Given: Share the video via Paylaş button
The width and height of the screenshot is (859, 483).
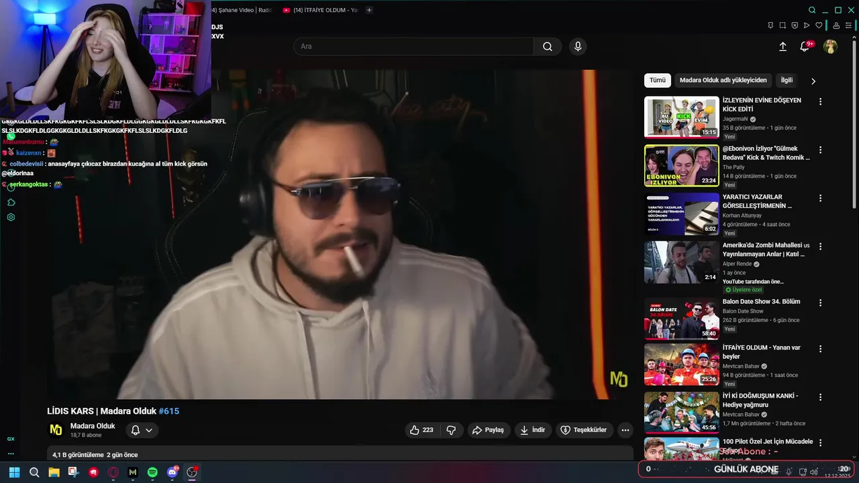Looking at the screenshot, I should tap(488, 430).
